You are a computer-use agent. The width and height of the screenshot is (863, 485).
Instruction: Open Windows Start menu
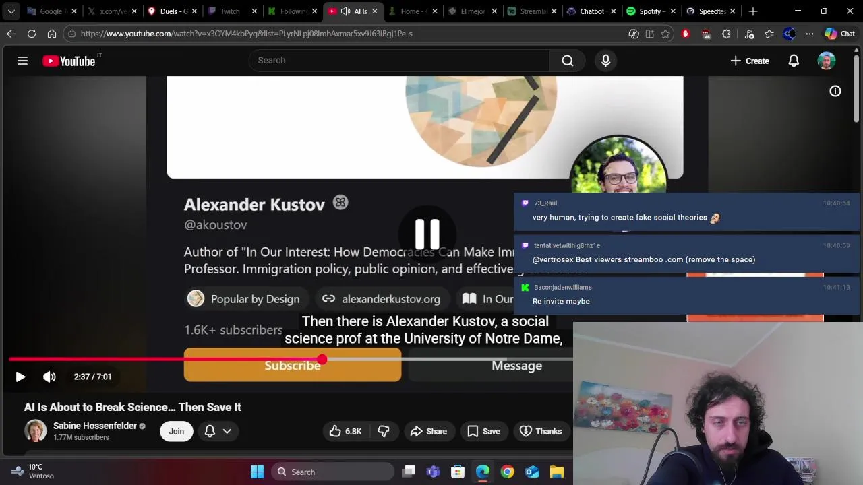click(x=257, y=472)
